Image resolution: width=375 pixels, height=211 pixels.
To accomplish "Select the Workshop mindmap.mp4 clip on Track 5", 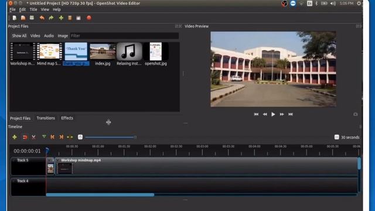I will tap(206, 166).
